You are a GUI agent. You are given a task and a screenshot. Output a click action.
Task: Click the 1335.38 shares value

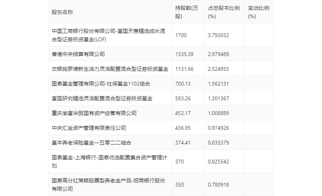(x=184, y=54)
